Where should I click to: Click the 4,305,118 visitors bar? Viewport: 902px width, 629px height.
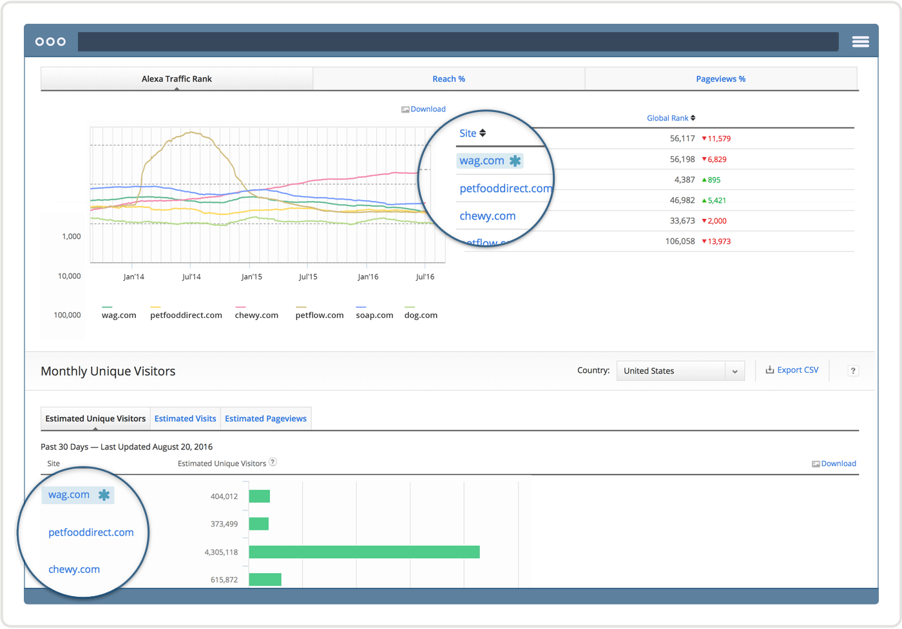(364, 552)
